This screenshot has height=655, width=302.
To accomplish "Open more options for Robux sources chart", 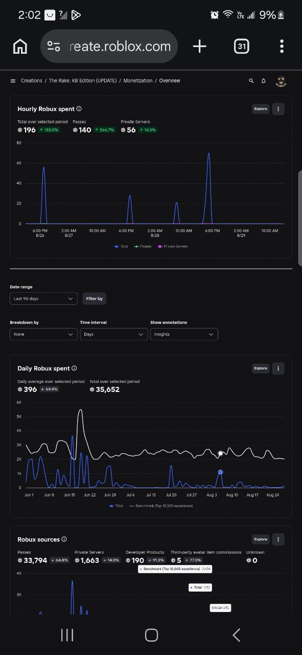I will point(278,539).
